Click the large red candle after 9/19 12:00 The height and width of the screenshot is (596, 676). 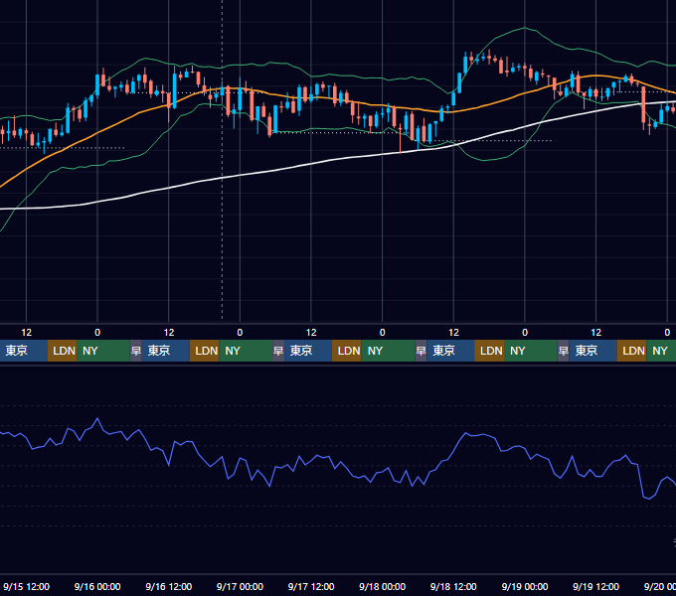coord(643,104)
